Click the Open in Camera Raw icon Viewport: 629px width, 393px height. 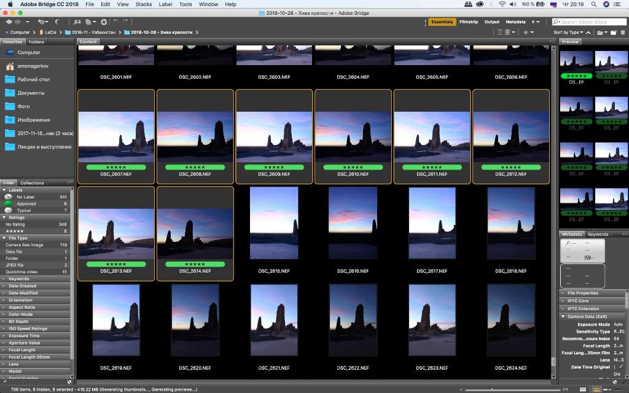click(104, 21)
